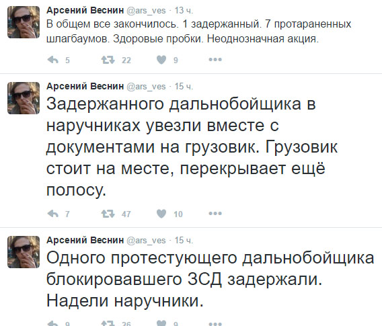
Task: Open the tweet text 'Одного протестующего дальнобойщика'
Action: 210,259
